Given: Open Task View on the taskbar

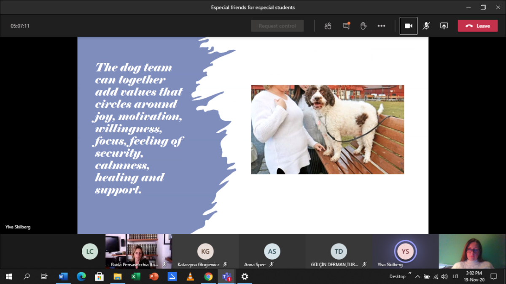Looking at the screenshot, I should pos(44,277).
